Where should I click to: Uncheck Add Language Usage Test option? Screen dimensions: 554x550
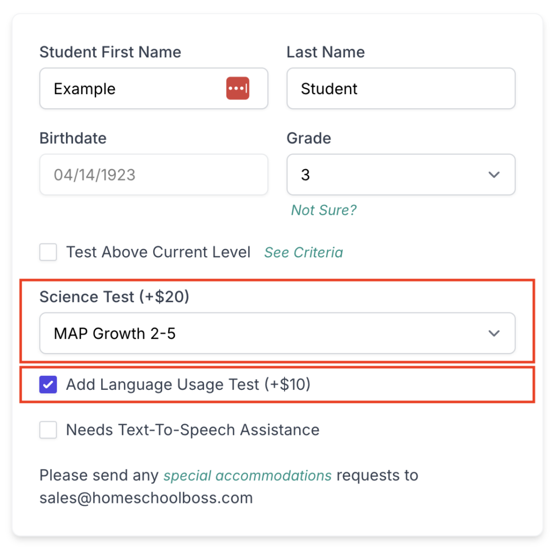tap(48, 385)
